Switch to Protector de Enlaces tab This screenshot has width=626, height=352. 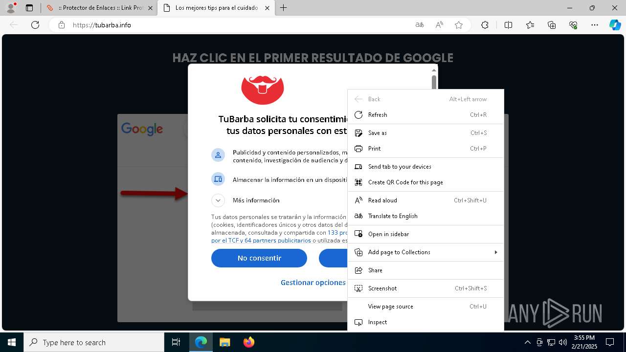click(99, 8)
